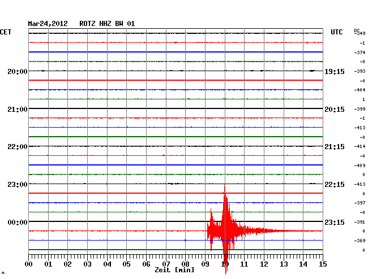Click the 23:15 UTC time label
Viewport: 368px width, 279px height.
coord(335,222)
